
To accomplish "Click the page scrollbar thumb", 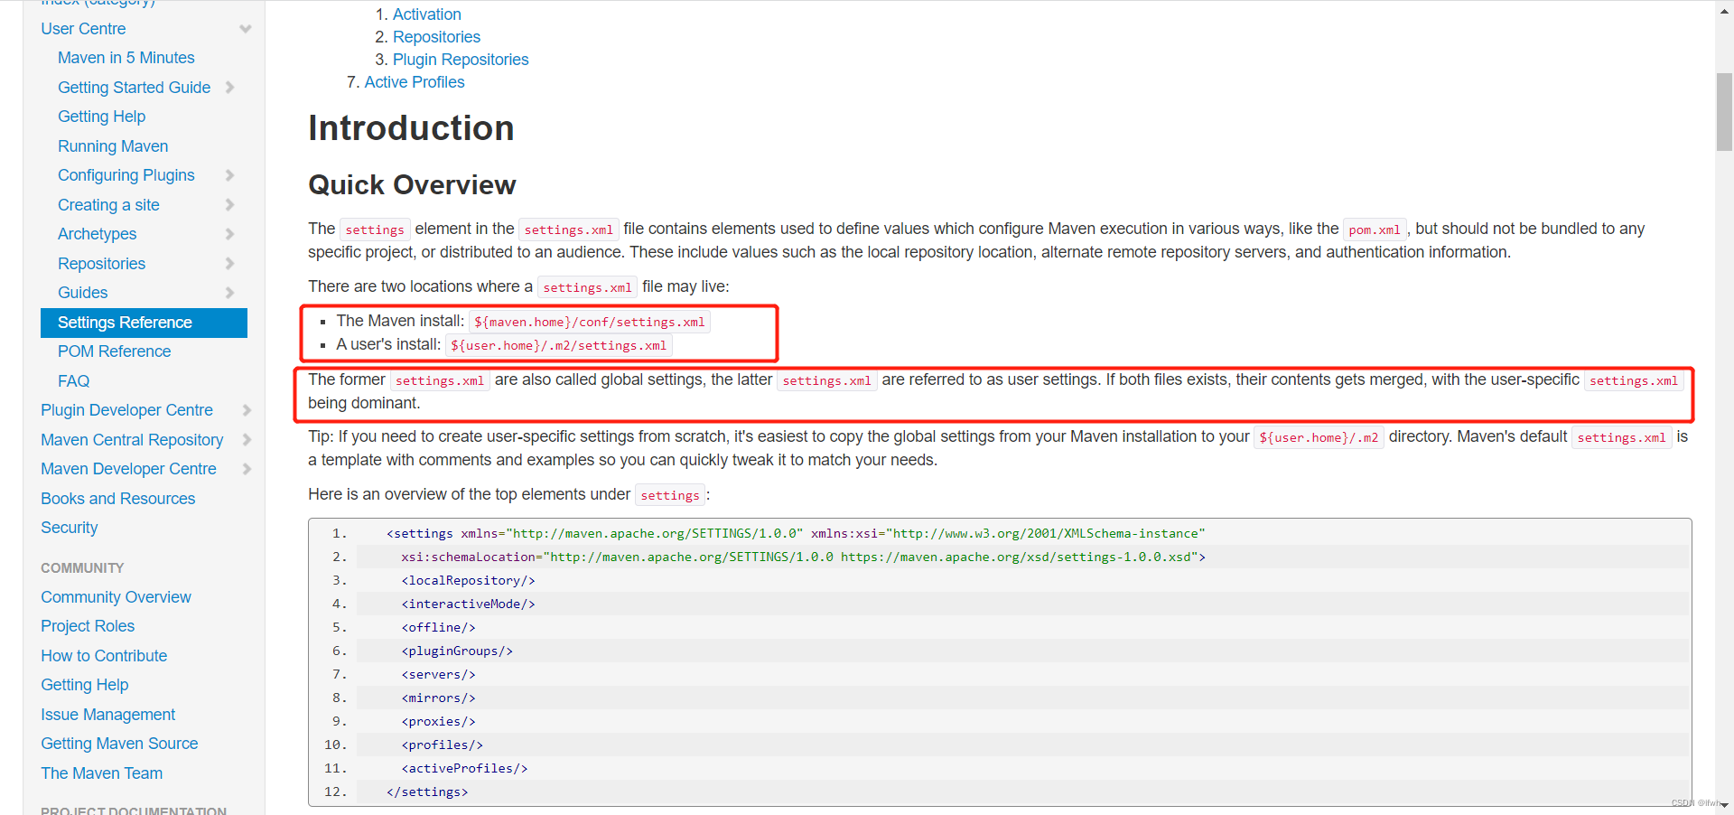I will click(x=1724, y=111).
